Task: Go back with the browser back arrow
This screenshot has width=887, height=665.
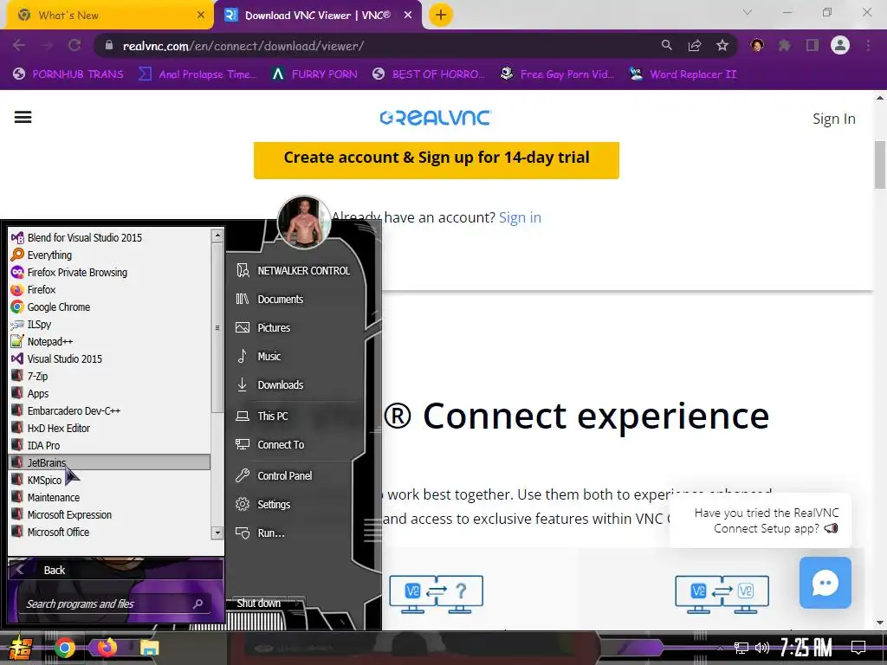Action: pyautogui.click(x=19, y=46)
